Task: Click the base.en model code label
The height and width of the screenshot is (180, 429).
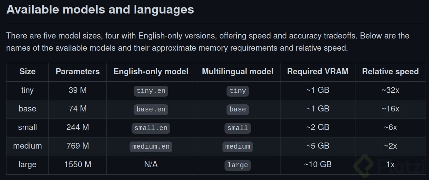Action: tap(151, 109)
